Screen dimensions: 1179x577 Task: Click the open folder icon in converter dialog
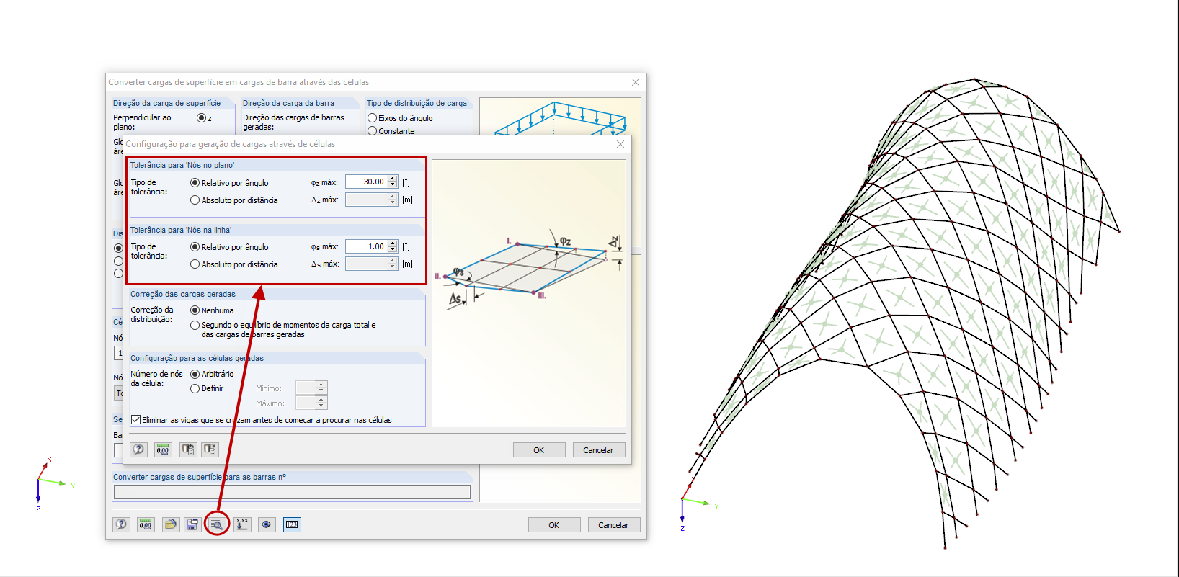coord(170,524)
